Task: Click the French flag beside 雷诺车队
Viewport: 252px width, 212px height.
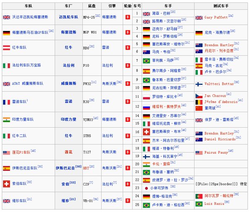Action: pos(6,102)
